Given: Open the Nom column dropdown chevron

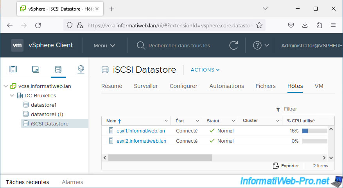Looking at the screenshot, I should coord(166,121).
